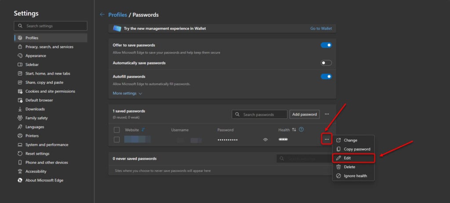Disable the Autofill passwords toggle

(x=326, y=76)
